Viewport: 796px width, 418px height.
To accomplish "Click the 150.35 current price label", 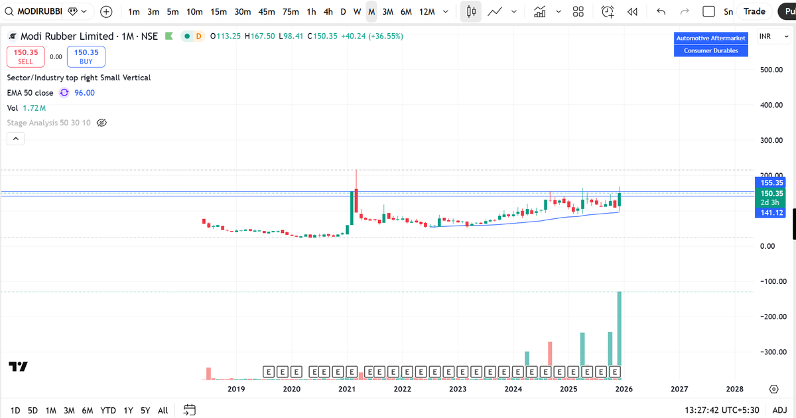I will 771,193.
